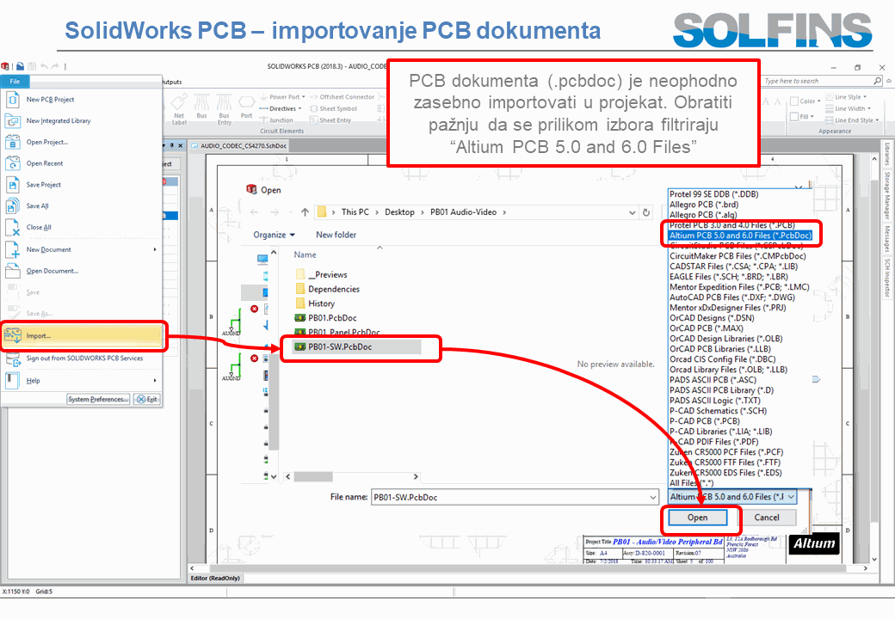895x619 pixels.
Task: Click the Save All icon in File menu
Action: click(13, 206)
